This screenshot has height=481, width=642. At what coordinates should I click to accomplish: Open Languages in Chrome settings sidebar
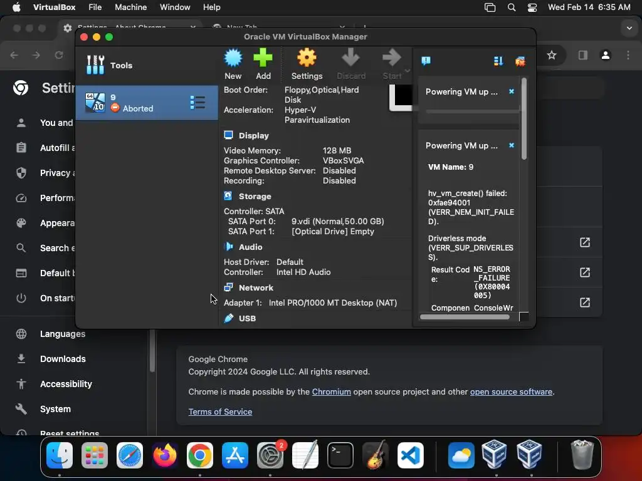click(63, 334)
